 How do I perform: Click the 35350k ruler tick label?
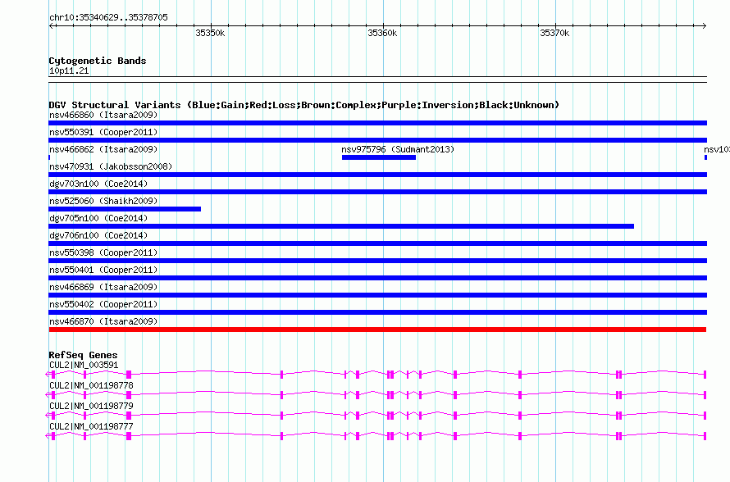coord(210,33)
